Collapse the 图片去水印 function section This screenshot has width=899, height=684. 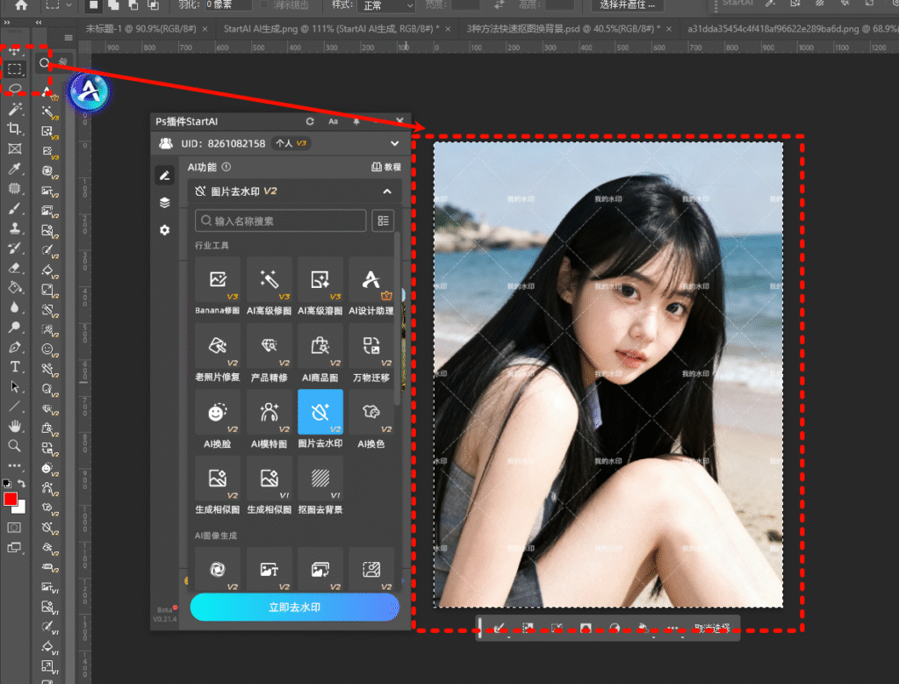[x=386, y=191]
